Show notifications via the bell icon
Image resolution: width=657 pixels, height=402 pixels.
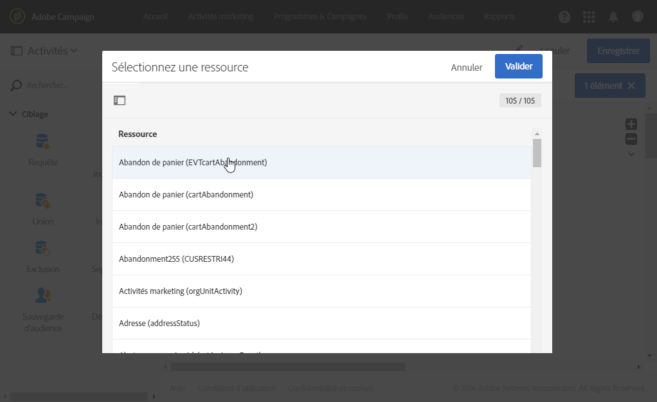[613, 17]
